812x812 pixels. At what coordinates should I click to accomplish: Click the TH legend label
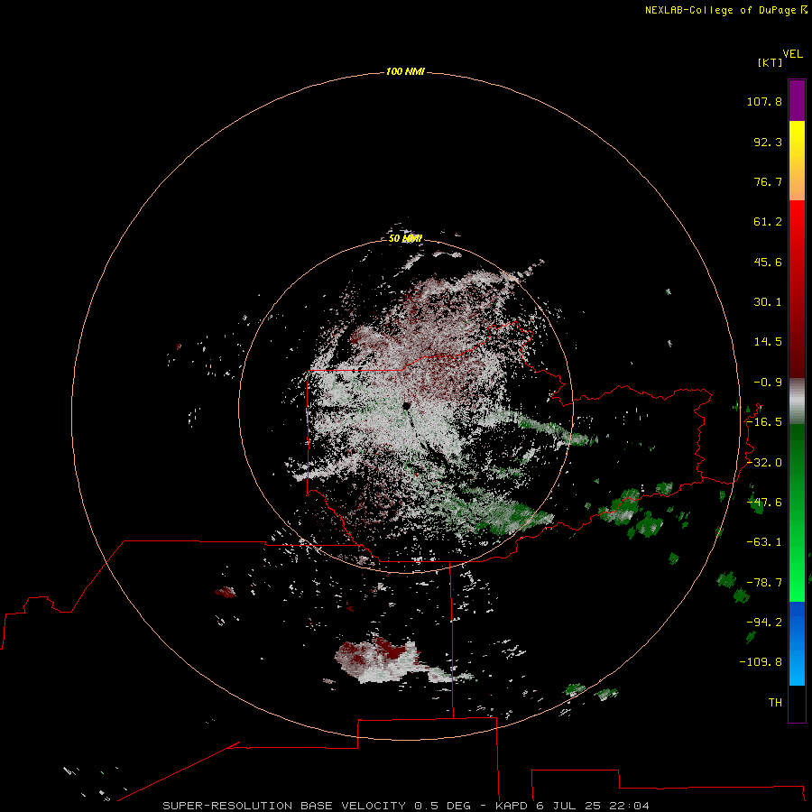coord(775,703)
